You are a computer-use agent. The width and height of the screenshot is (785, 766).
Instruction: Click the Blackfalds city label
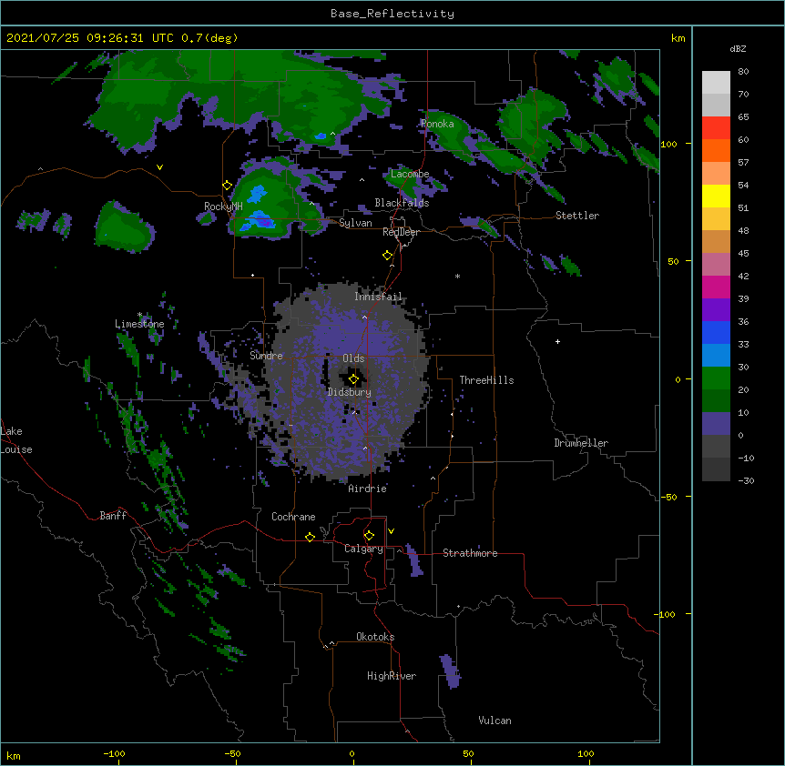402,203
